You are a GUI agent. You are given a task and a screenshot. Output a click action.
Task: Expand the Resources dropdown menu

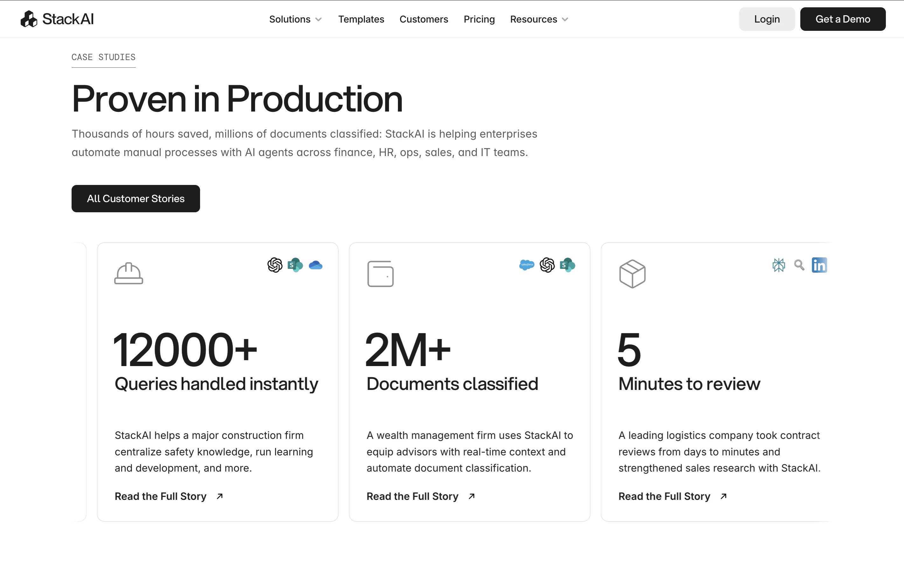tap(533, 19)
